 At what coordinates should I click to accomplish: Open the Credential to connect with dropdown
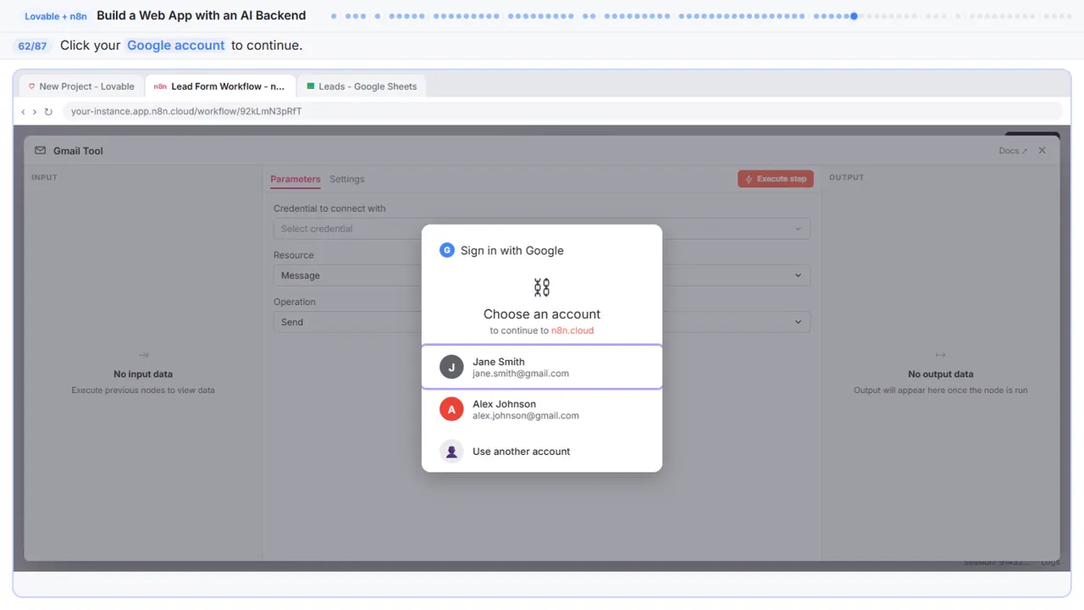point(541,229)
